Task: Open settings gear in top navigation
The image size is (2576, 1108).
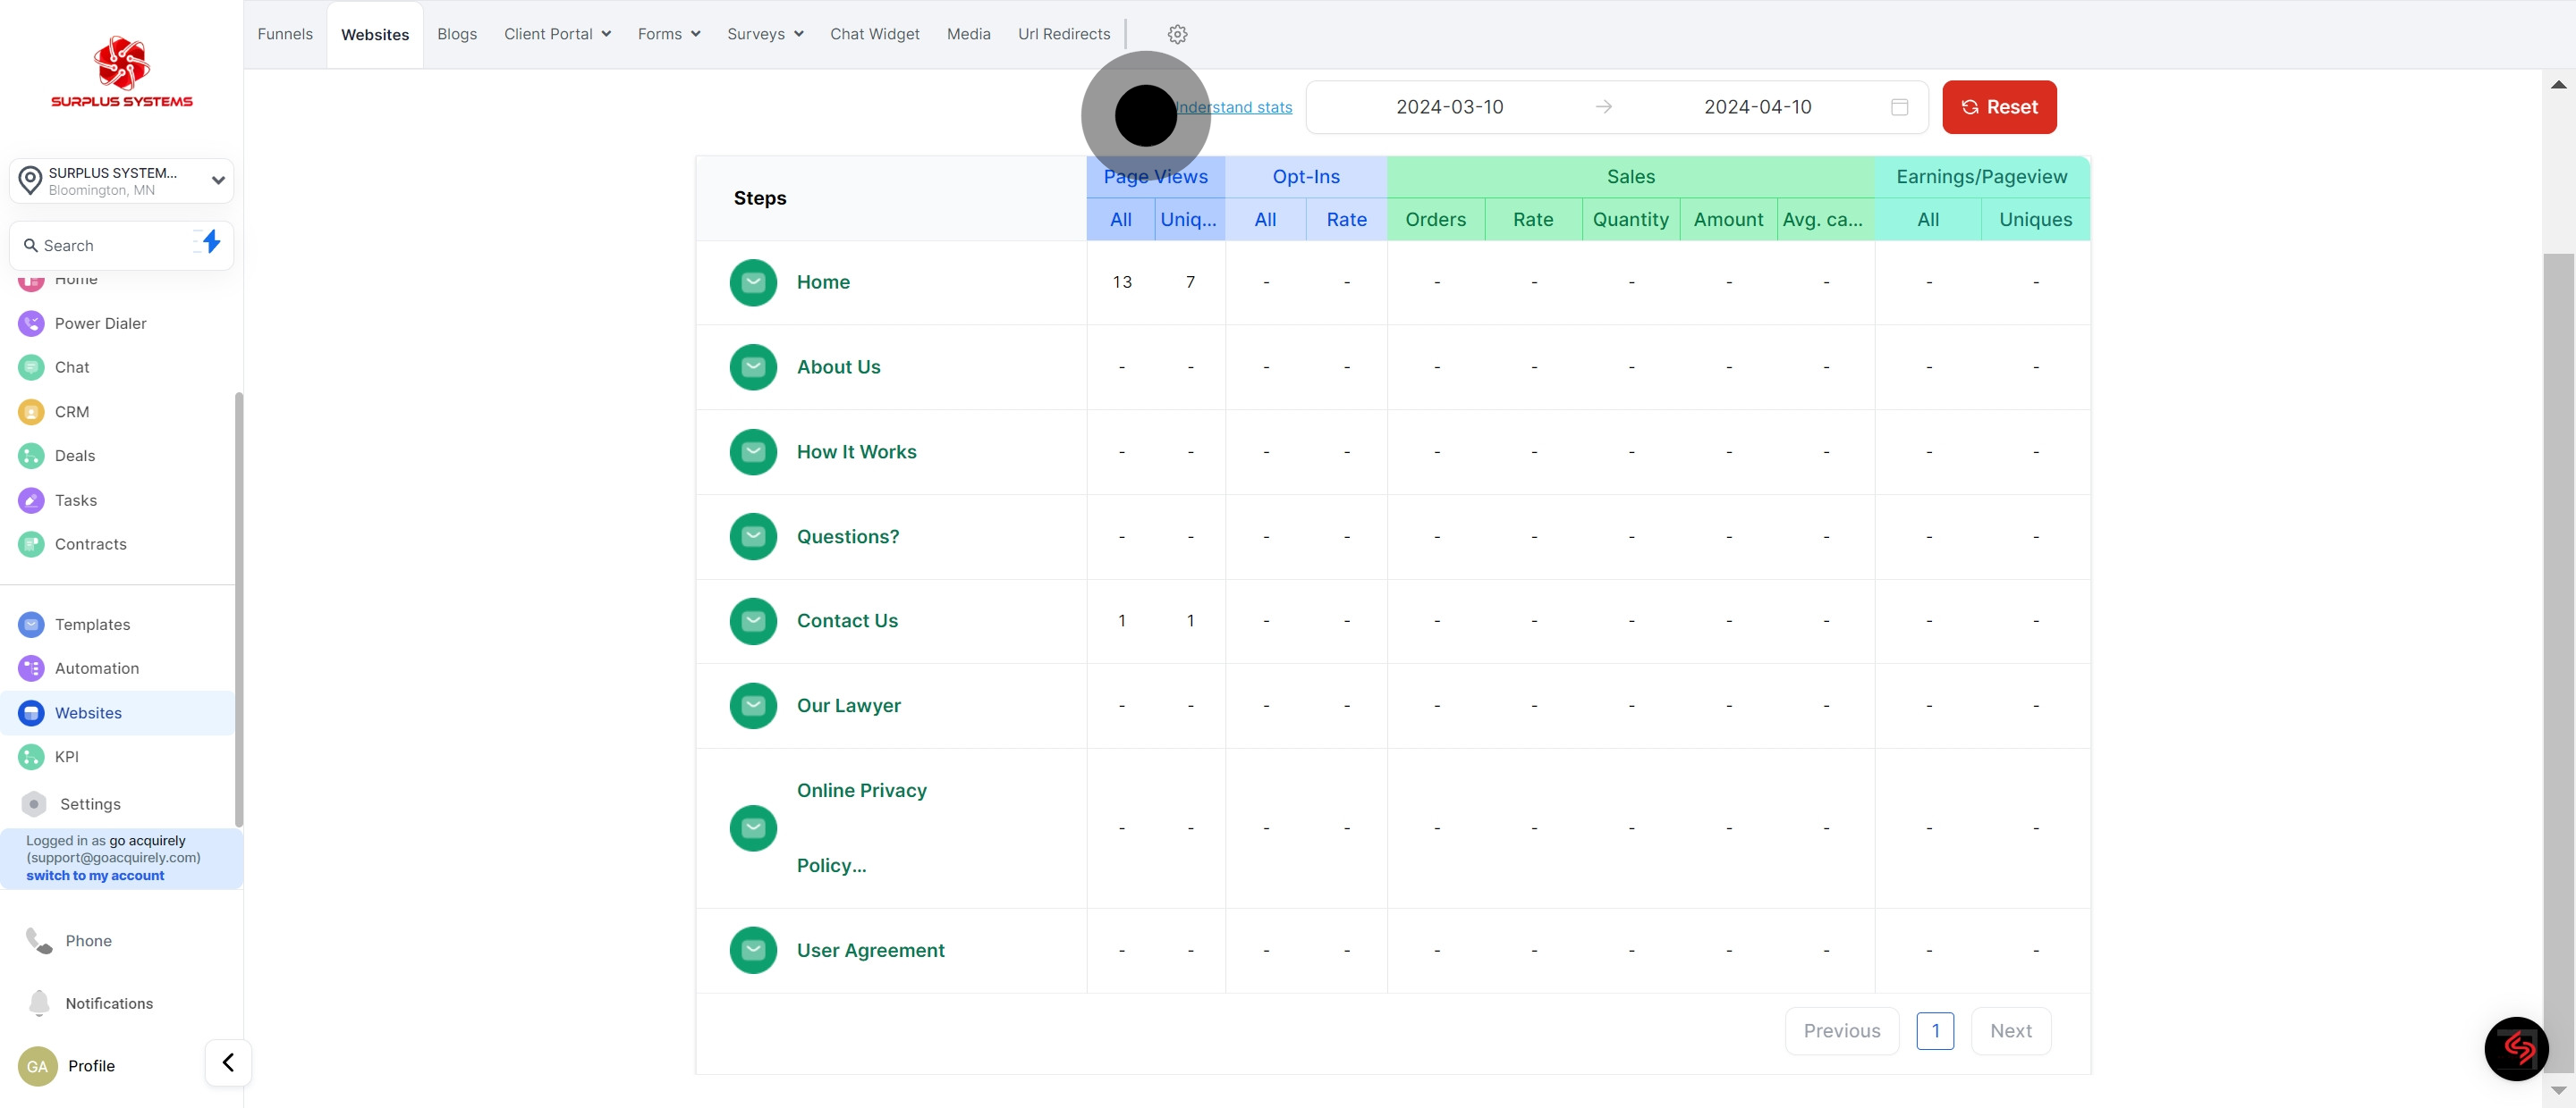Action: click(1177, 34)
